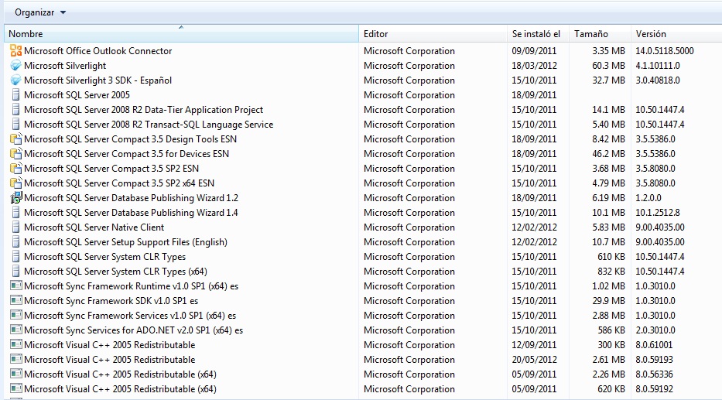Click install date 20/05/2012 cell
Image resolution: width=722 pixels, height=400 pixels.
[534, 360]
